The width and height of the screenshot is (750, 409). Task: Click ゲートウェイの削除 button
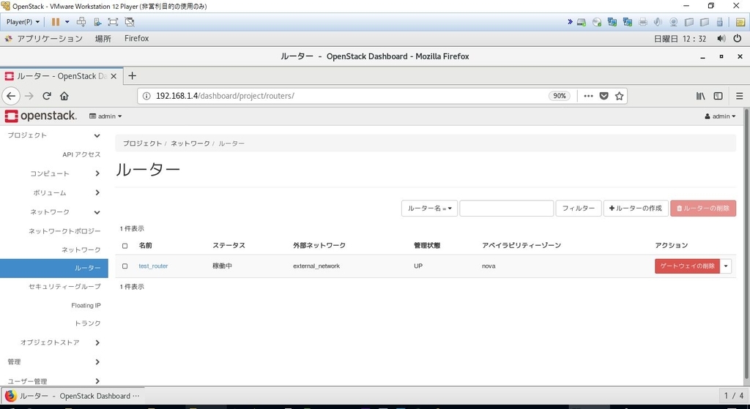tap(687, 266)
